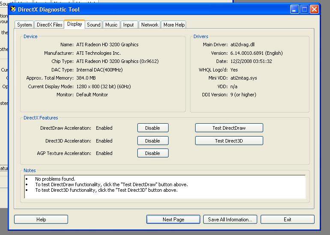The width and height of the screenshot is (330, 235).
Task: Switch to the Input tab
Action: point(128,25)
